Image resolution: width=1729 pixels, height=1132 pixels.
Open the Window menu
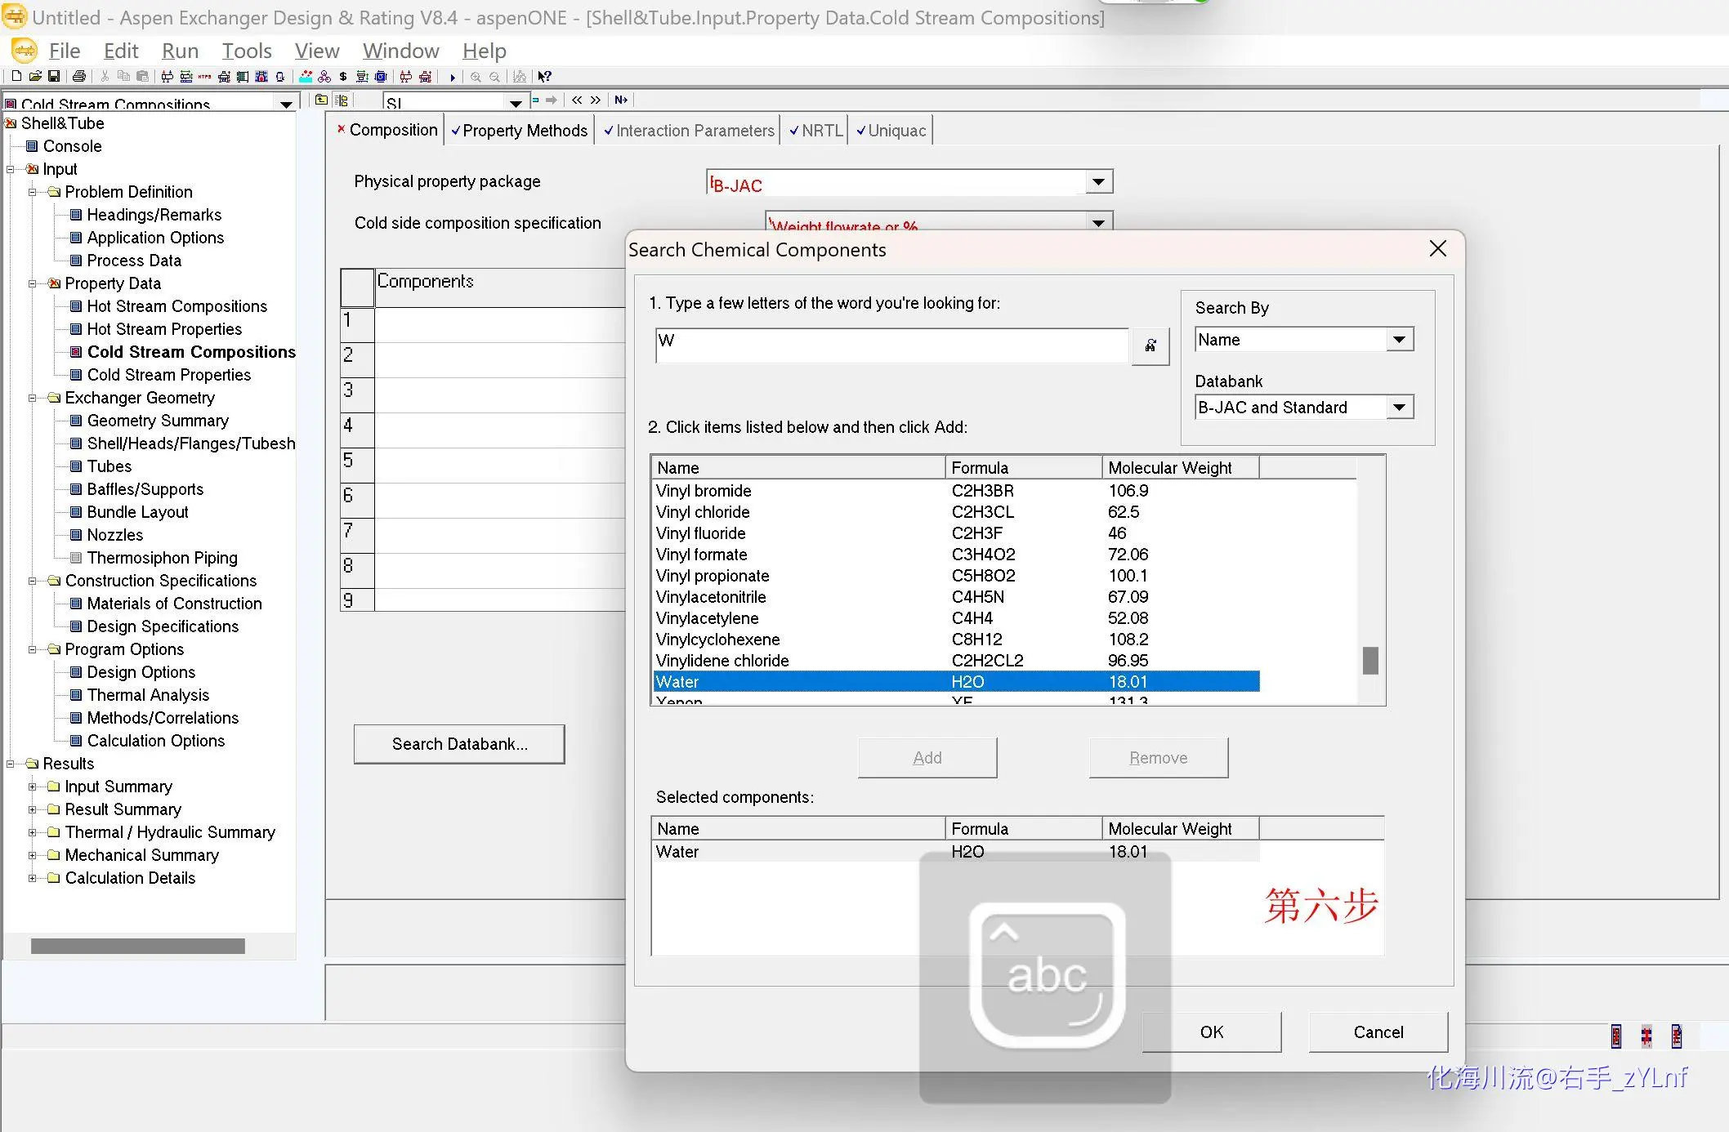401,51
